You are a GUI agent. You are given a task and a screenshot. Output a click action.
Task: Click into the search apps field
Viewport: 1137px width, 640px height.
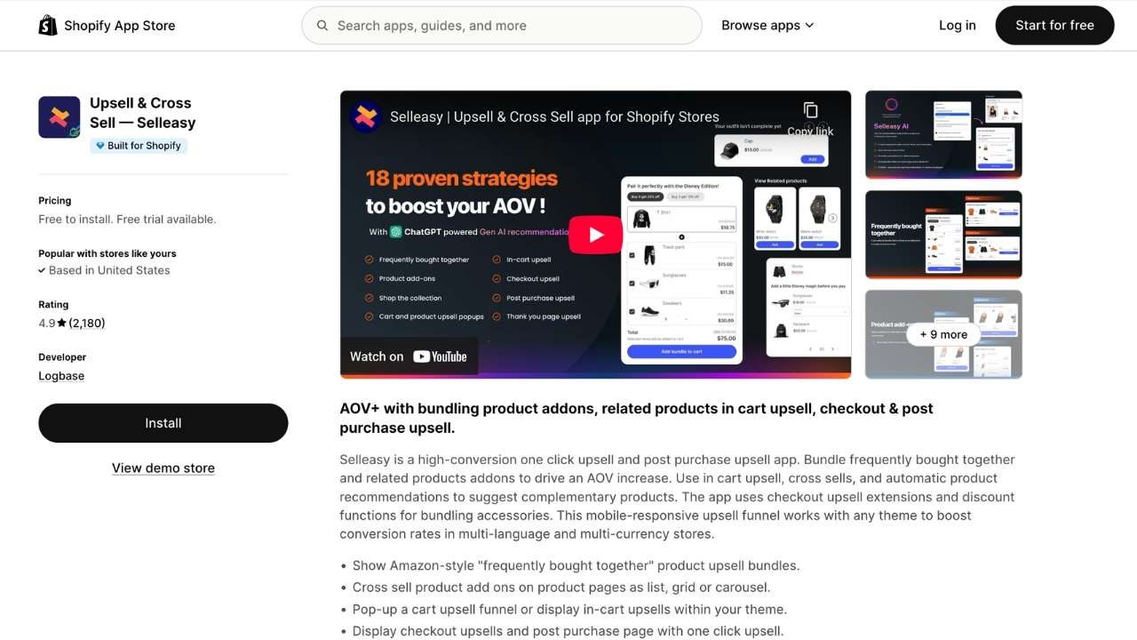[x=502, y=26]
